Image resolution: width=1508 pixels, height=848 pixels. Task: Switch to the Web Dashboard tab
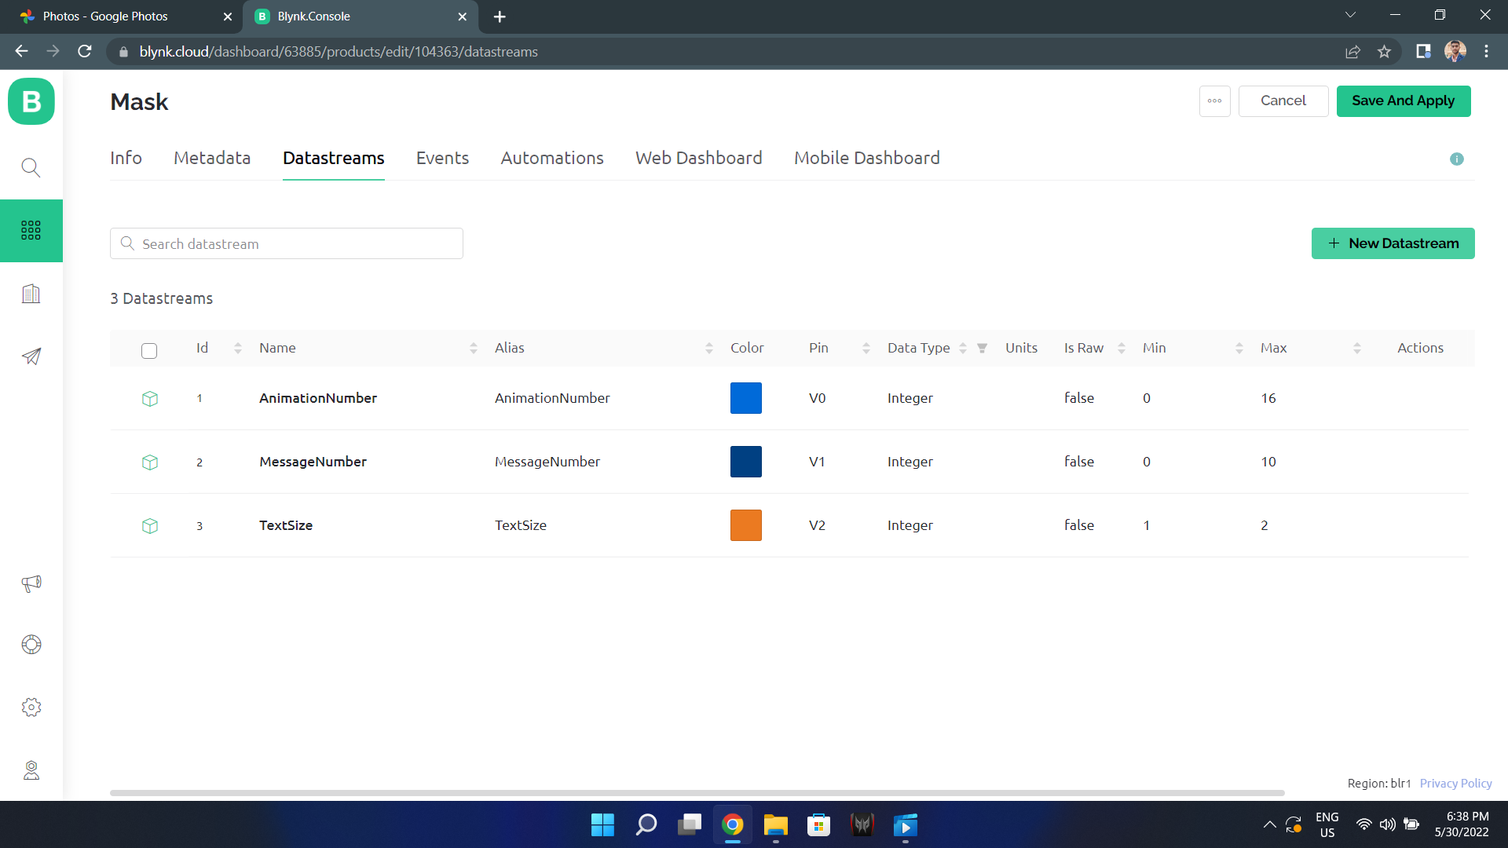coord(698,158)
